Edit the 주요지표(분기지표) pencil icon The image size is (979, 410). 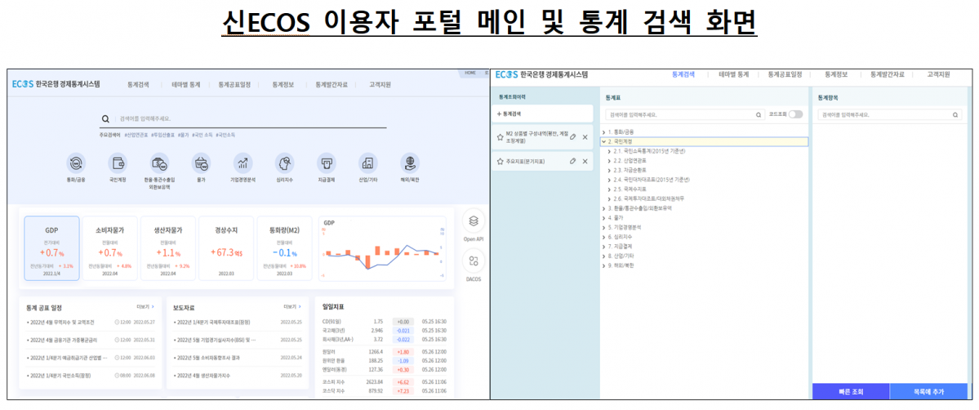tap(572, 161)
